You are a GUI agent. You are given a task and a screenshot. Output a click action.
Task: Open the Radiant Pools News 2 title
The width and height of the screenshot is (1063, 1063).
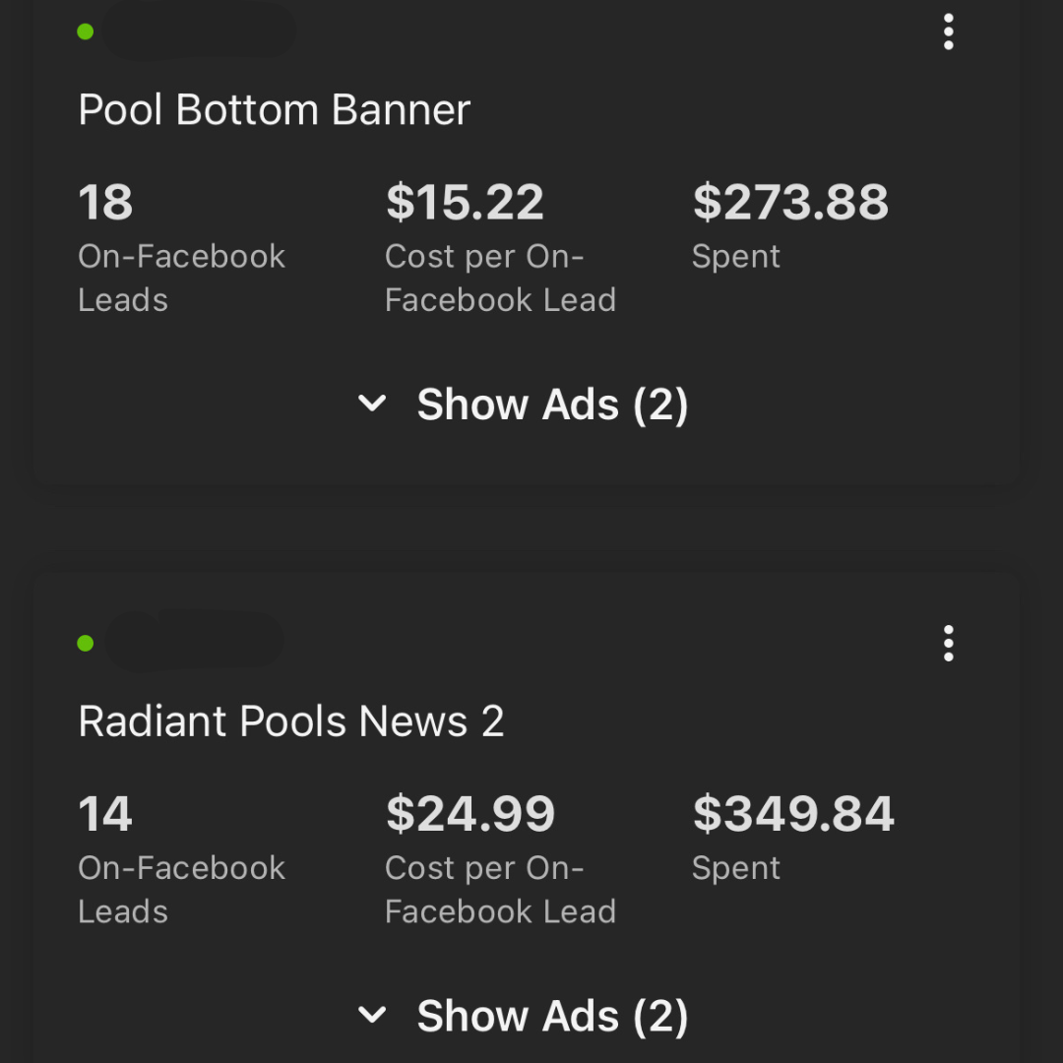click(291, 720)
